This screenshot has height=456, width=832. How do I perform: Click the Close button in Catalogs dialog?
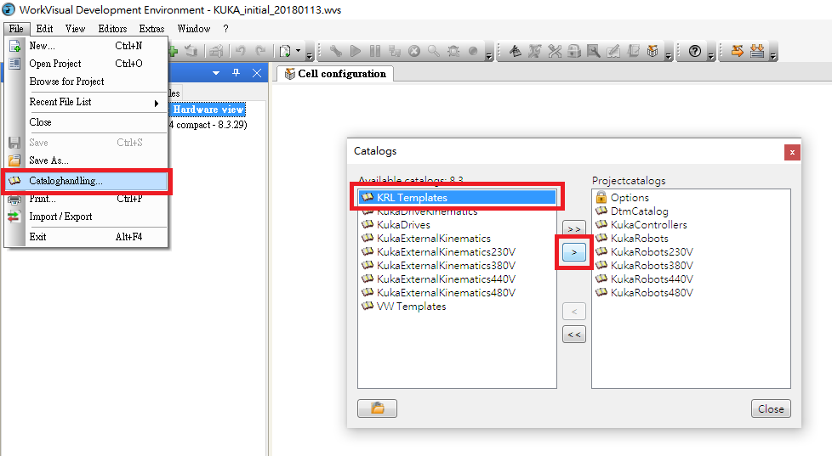771,408
